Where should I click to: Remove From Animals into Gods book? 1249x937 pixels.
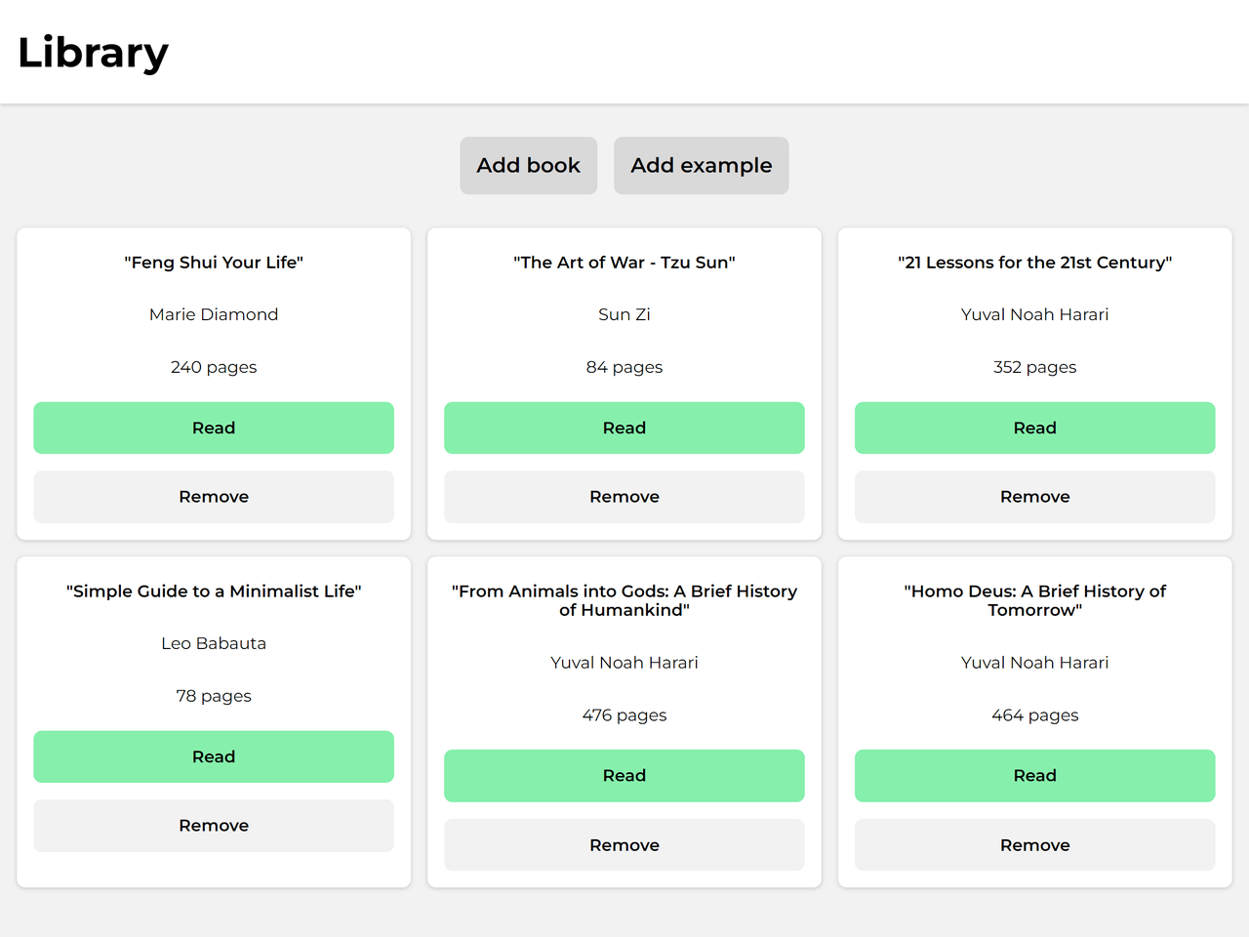click(624, 845)
